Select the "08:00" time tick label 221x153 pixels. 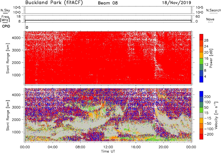pyautogui.click(x=80, y=147)
